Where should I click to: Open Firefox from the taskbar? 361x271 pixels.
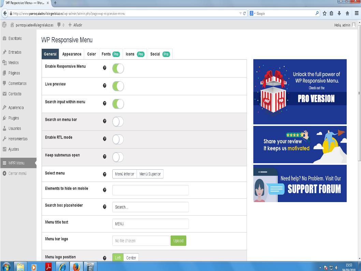coord(76,267)
